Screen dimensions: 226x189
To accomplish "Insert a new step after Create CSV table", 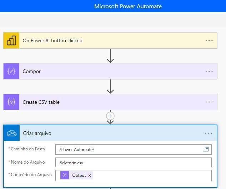I will pyautogui.click(x=110, y=116).
